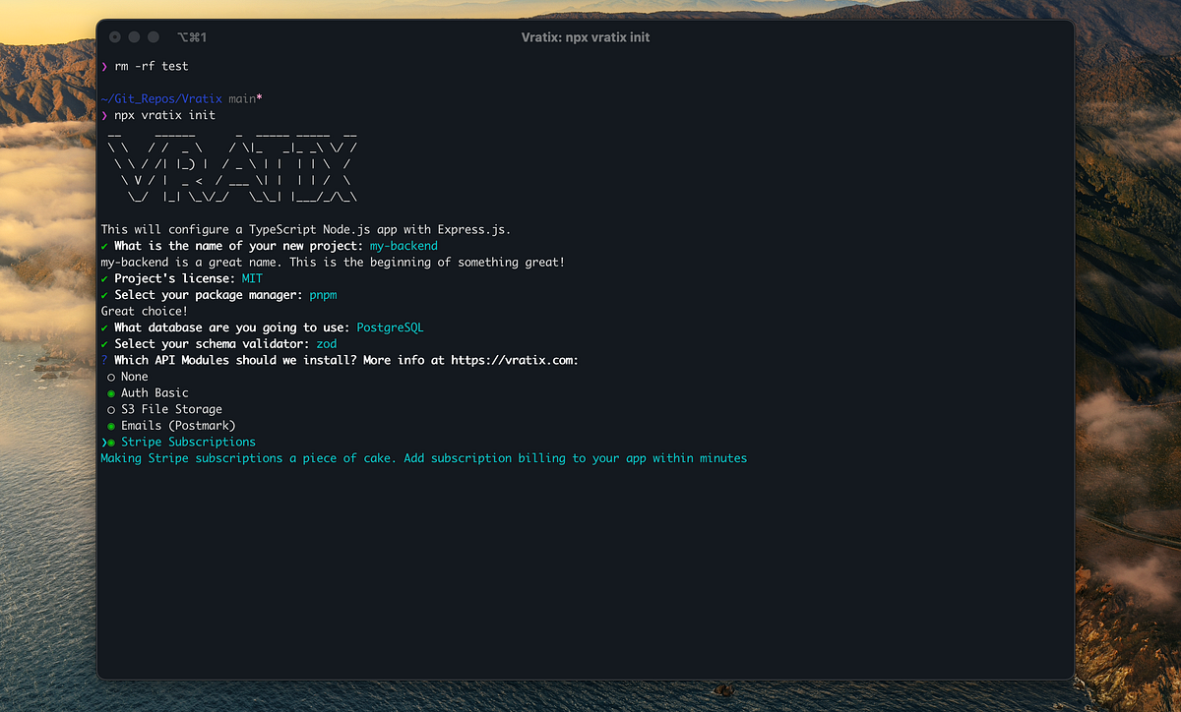This screenshot has height=712, width=1181.
Task: Click the terminal title "Vratix: npx vratix init"
Action: click(585, 36)
